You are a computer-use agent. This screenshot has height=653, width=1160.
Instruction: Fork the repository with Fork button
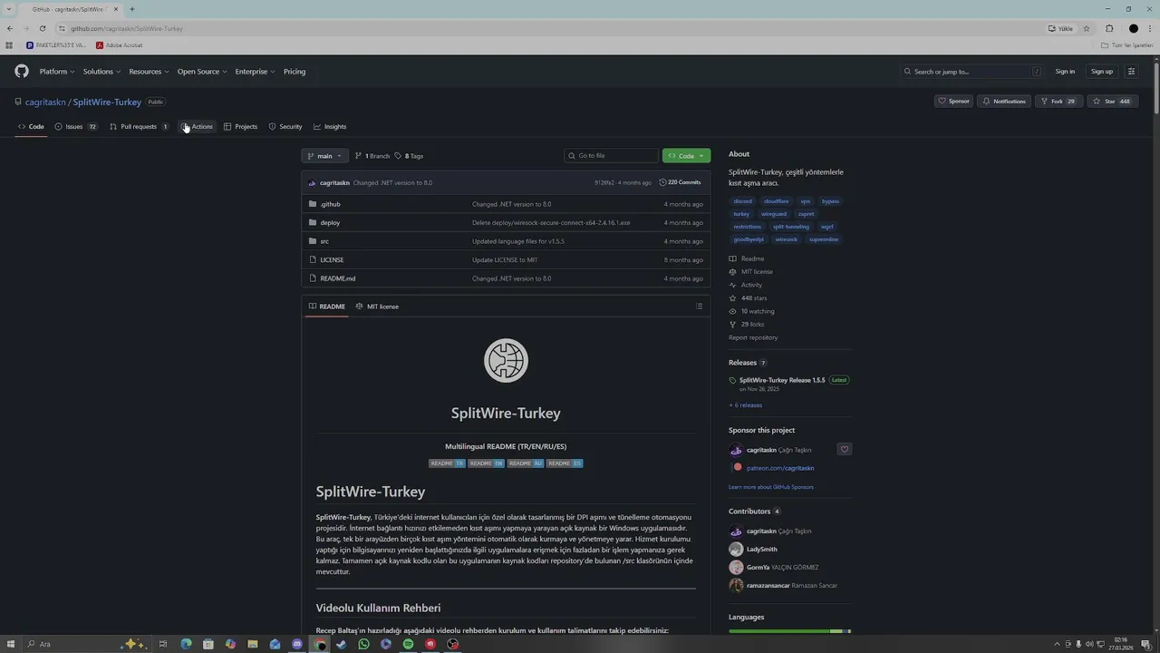[x=1058, y=102]
